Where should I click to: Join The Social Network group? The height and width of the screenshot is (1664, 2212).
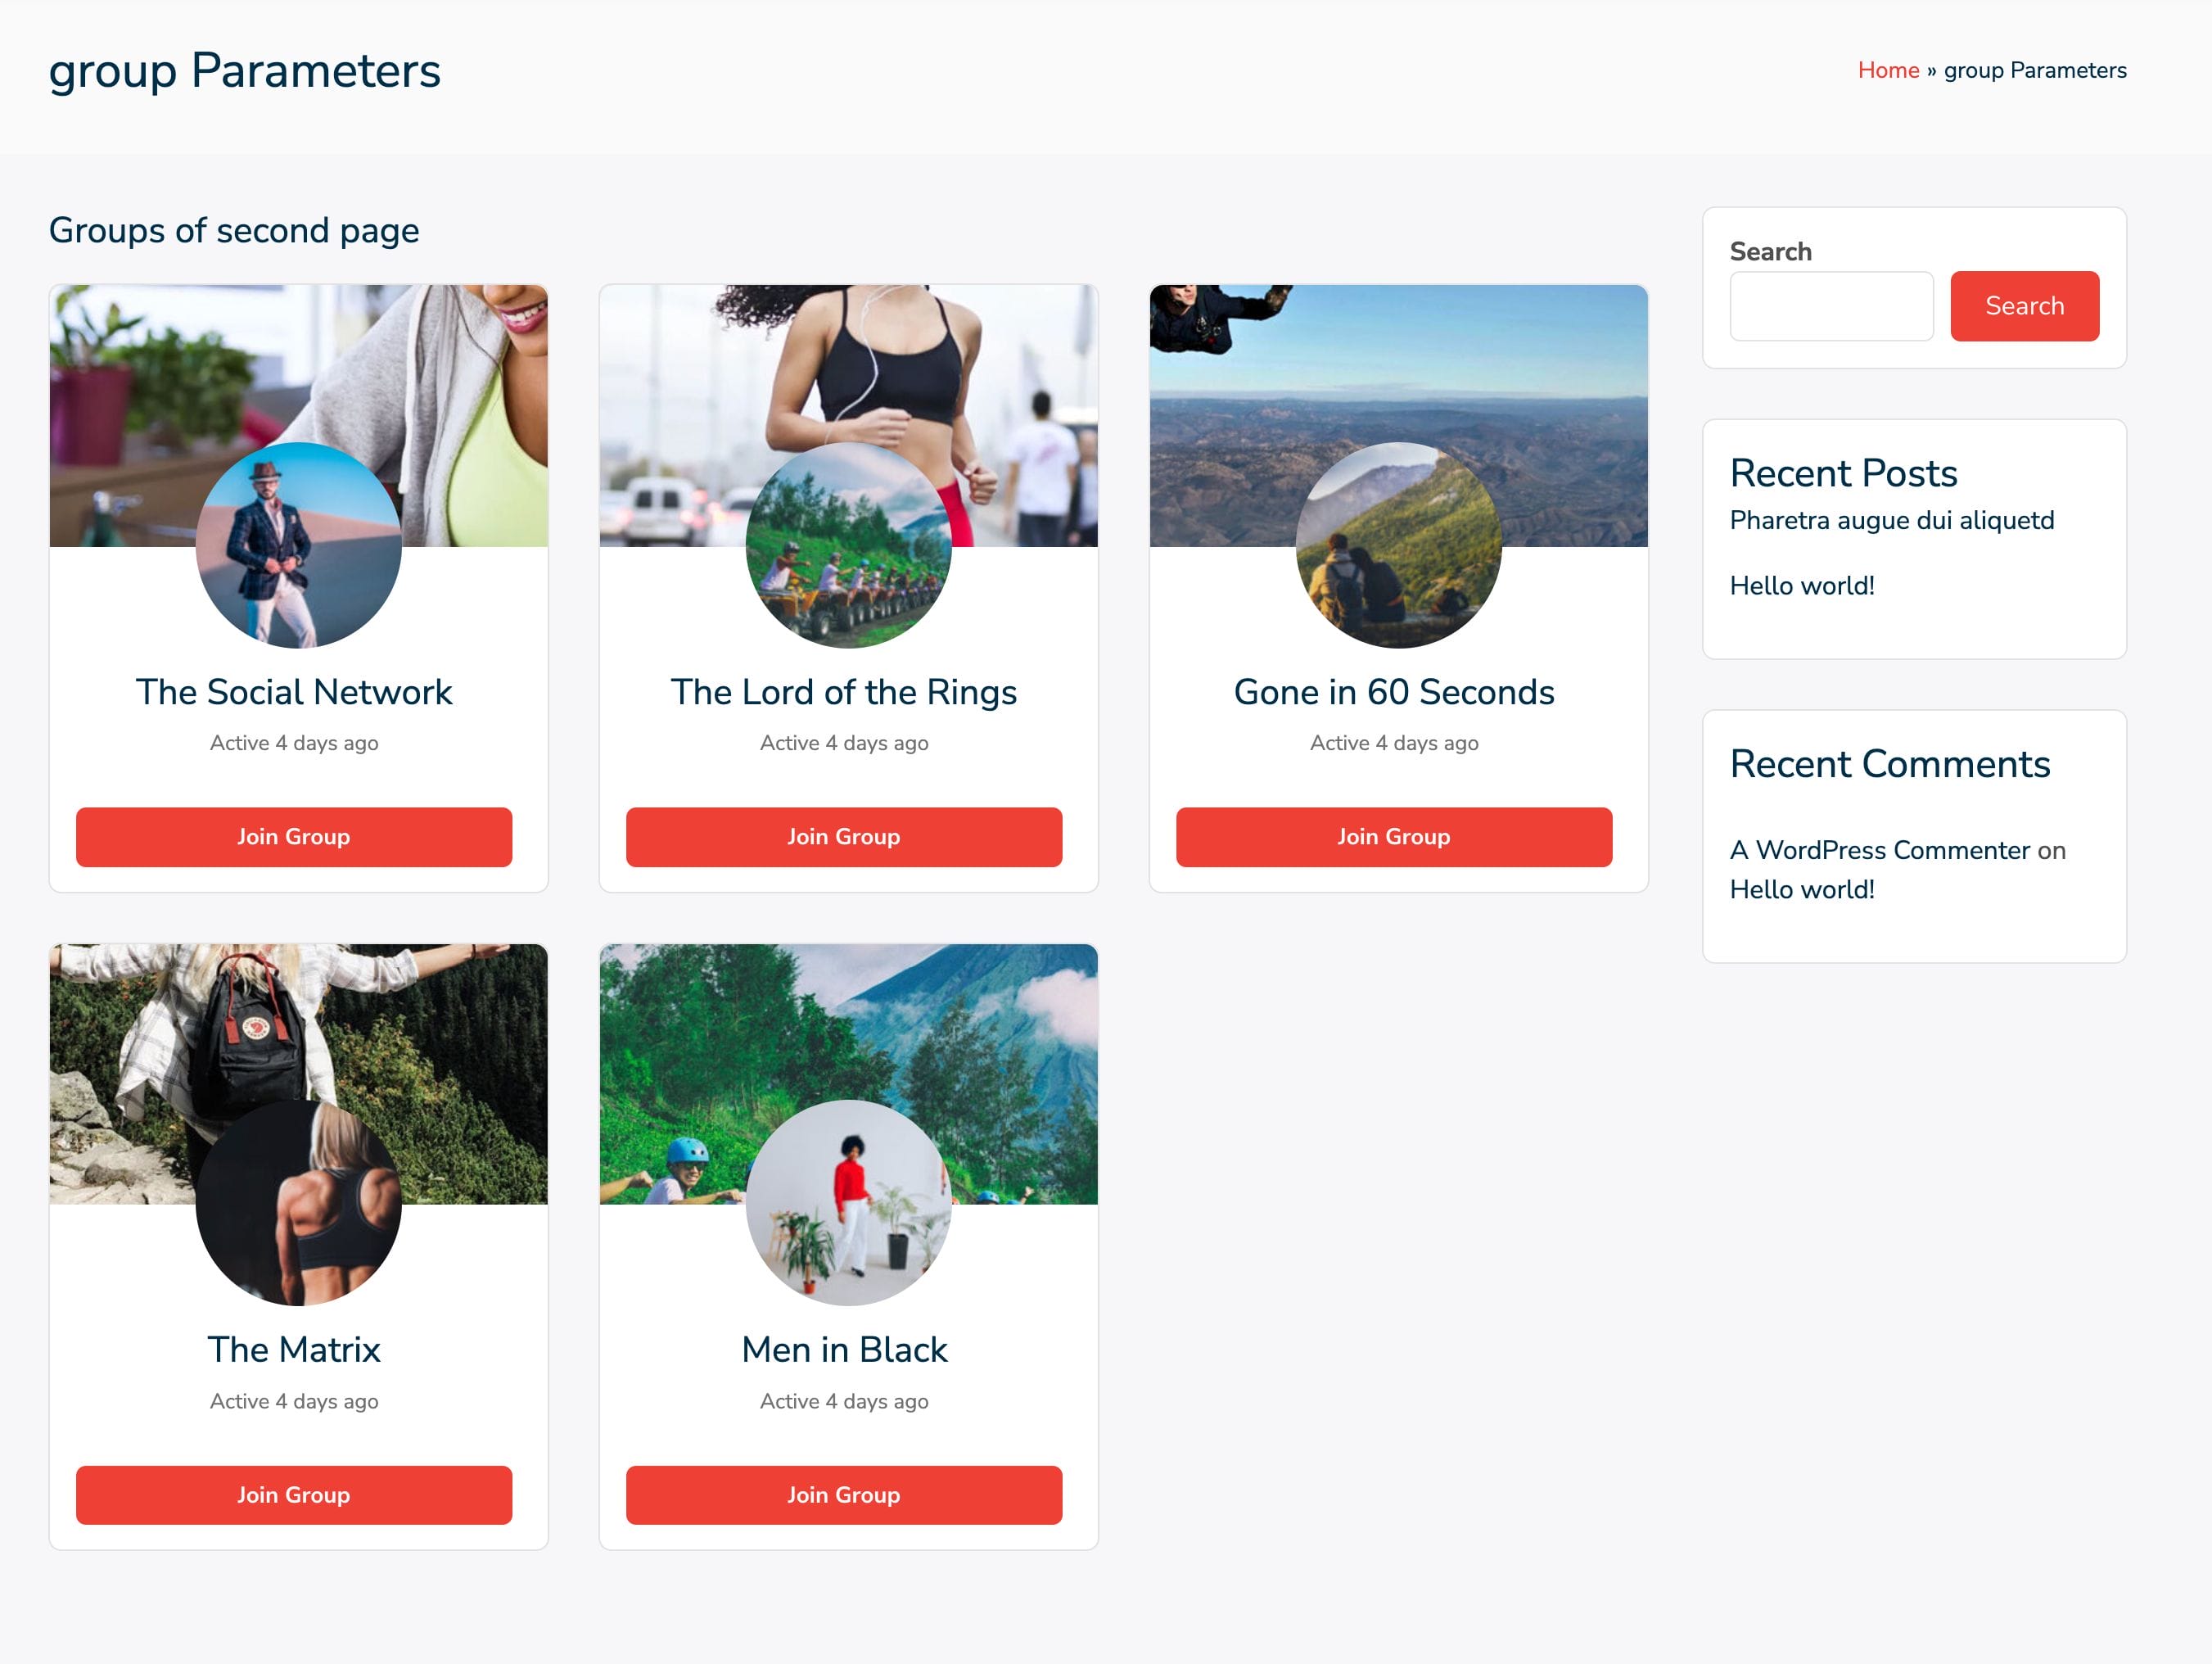coord(294,837)
